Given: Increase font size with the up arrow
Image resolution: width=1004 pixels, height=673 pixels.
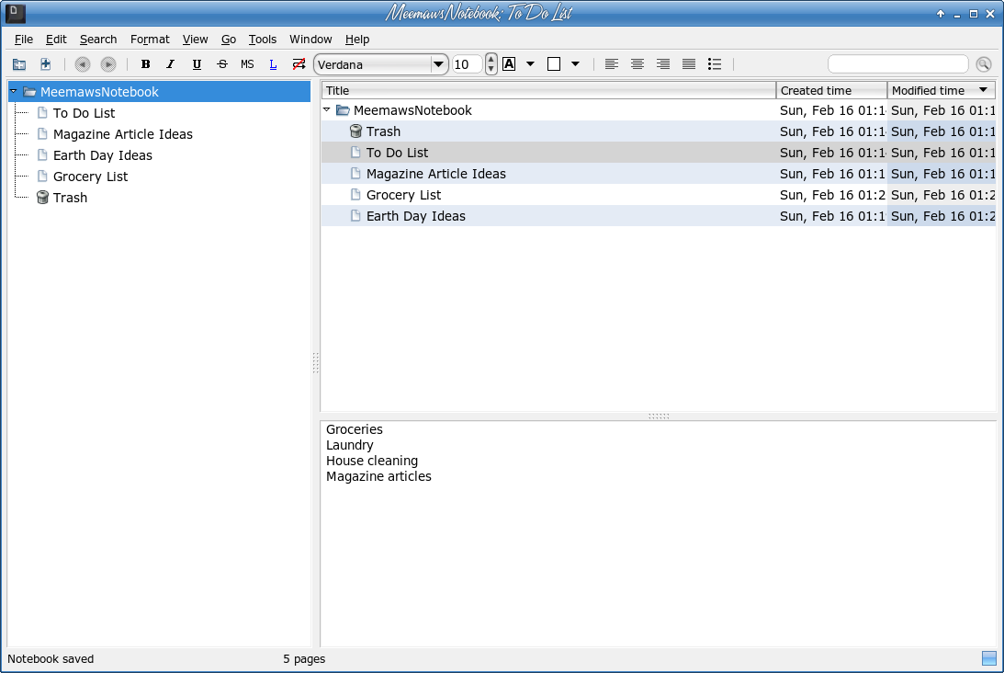Looking at the screenshot, I should click(x=491, y=60).
